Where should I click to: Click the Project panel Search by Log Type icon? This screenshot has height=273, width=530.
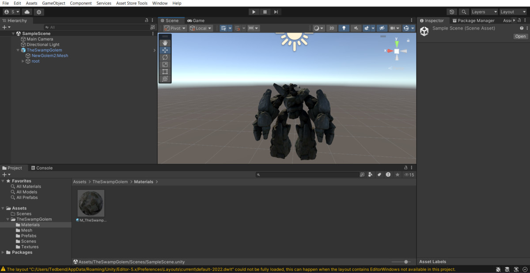coord(388,175)
